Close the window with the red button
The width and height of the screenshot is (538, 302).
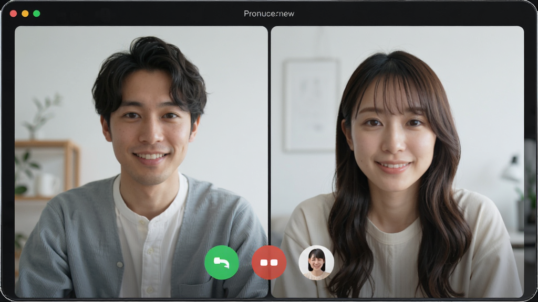[x=13, y=14]
